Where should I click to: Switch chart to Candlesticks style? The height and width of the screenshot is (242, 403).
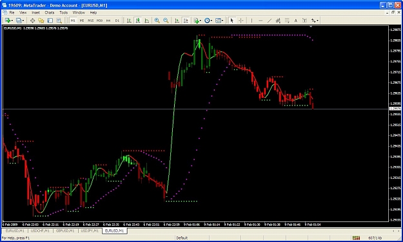point(138,21)
